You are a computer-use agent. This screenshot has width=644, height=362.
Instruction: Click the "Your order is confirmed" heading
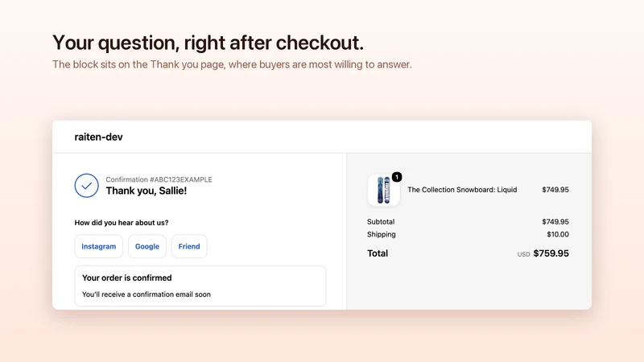(127, 278)
